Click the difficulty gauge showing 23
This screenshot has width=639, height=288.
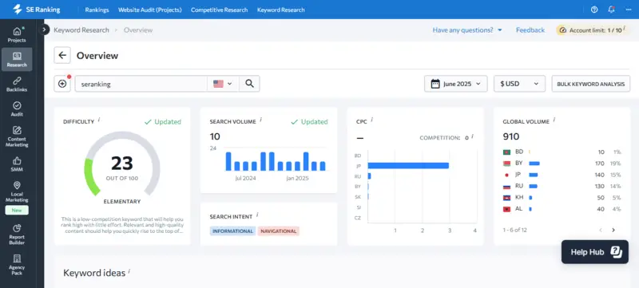pos(122,164)
